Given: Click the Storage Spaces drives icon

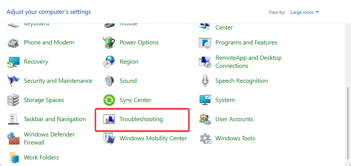Looking at the screenshot, I should [x=13, y=100].
